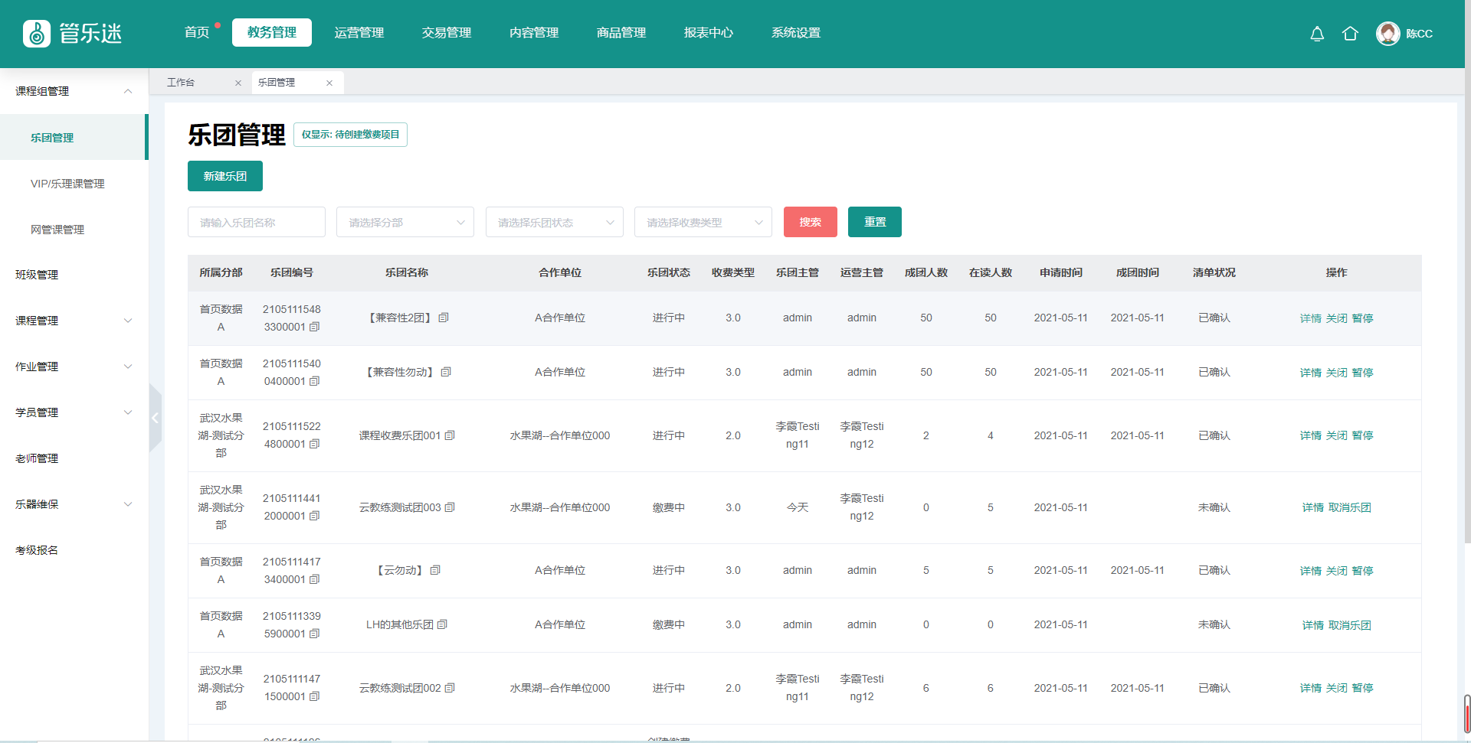Copy name of 课程收费乐团001
This screenshot has width=1471, height=743.
click(450, 435)
